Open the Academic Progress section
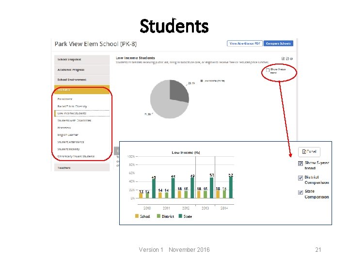This screenshot has height=262, width=349. click(x=82, y=70)
